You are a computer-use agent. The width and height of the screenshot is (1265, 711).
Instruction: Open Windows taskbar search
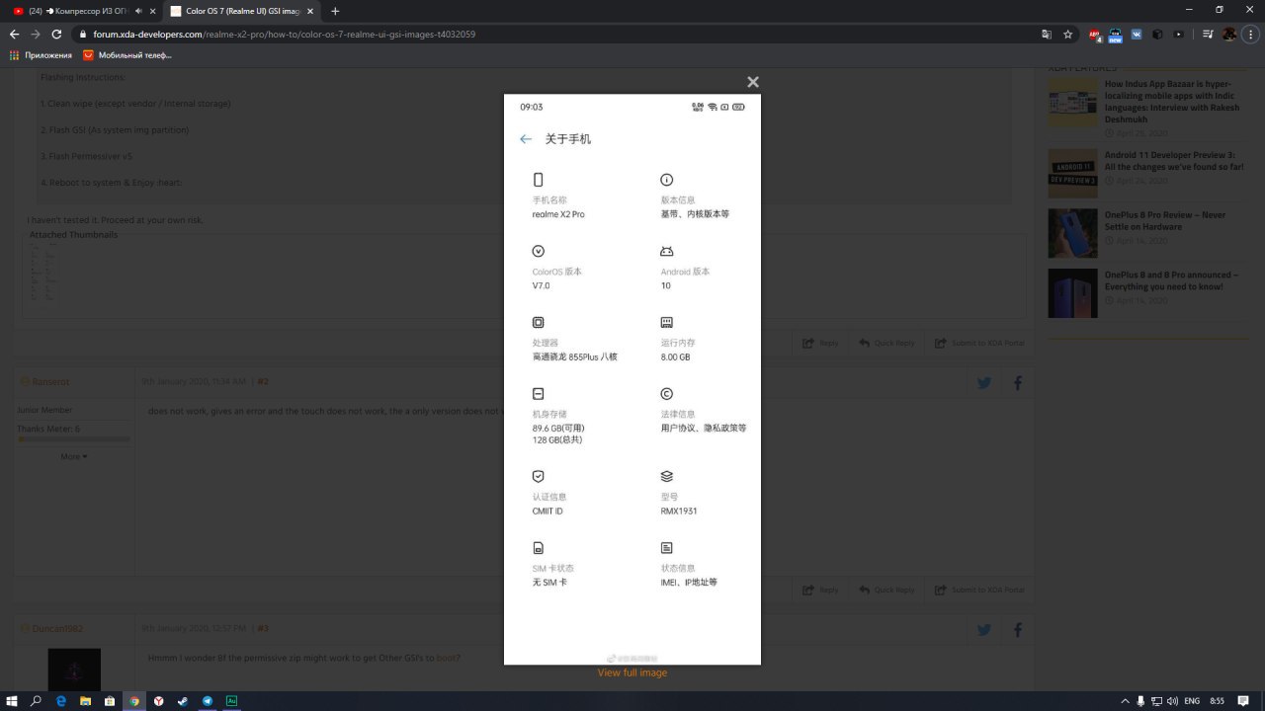37,700
